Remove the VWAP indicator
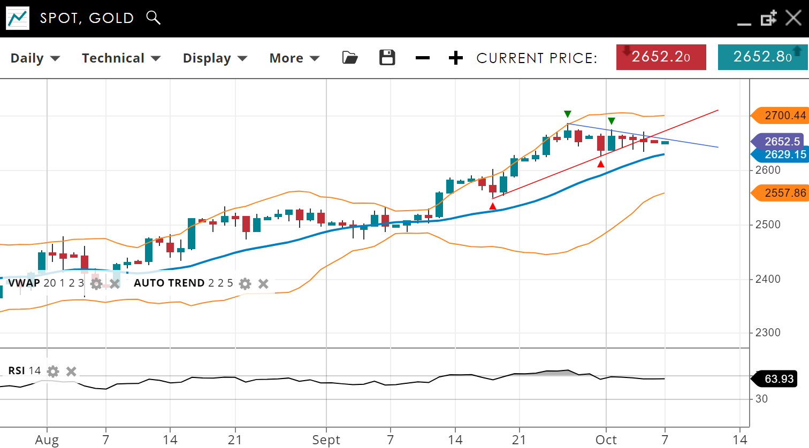809x448 pixels. point(115,283)
